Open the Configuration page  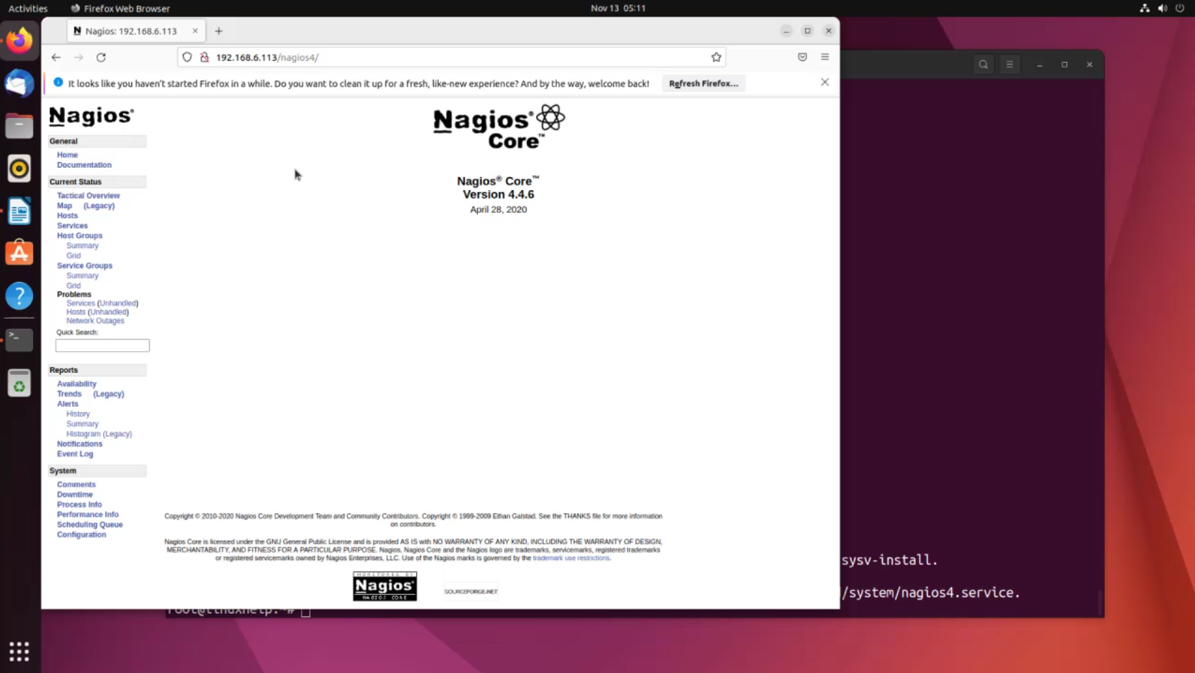coord(81,535)
